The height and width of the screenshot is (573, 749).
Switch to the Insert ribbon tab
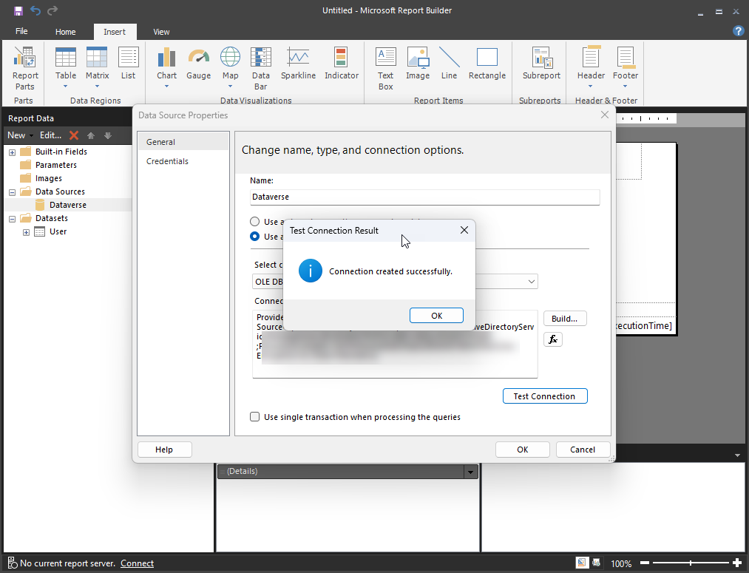click(x=115, y=32)
